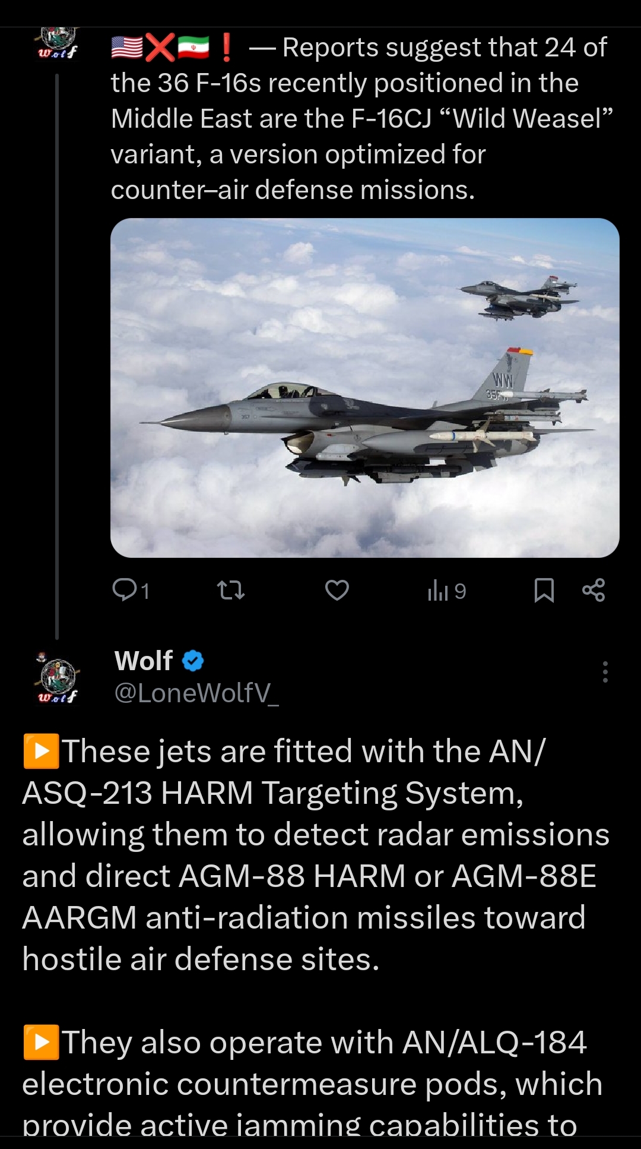The height and width of the screenshot is (1149, 641).
Task: Share the F-16CJ tweet
Action: click(x=594, y=591)
